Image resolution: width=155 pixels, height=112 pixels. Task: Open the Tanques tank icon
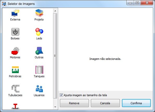click(39, 70)
